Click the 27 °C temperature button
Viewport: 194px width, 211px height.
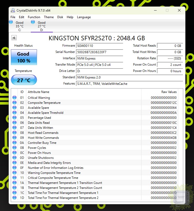tap(24, 80)
